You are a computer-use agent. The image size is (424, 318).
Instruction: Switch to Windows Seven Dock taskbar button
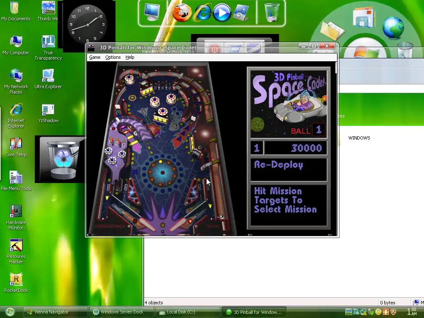(121, 312)
